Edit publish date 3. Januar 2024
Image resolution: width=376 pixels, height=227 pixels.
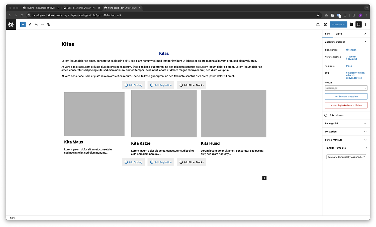[351, 58]
